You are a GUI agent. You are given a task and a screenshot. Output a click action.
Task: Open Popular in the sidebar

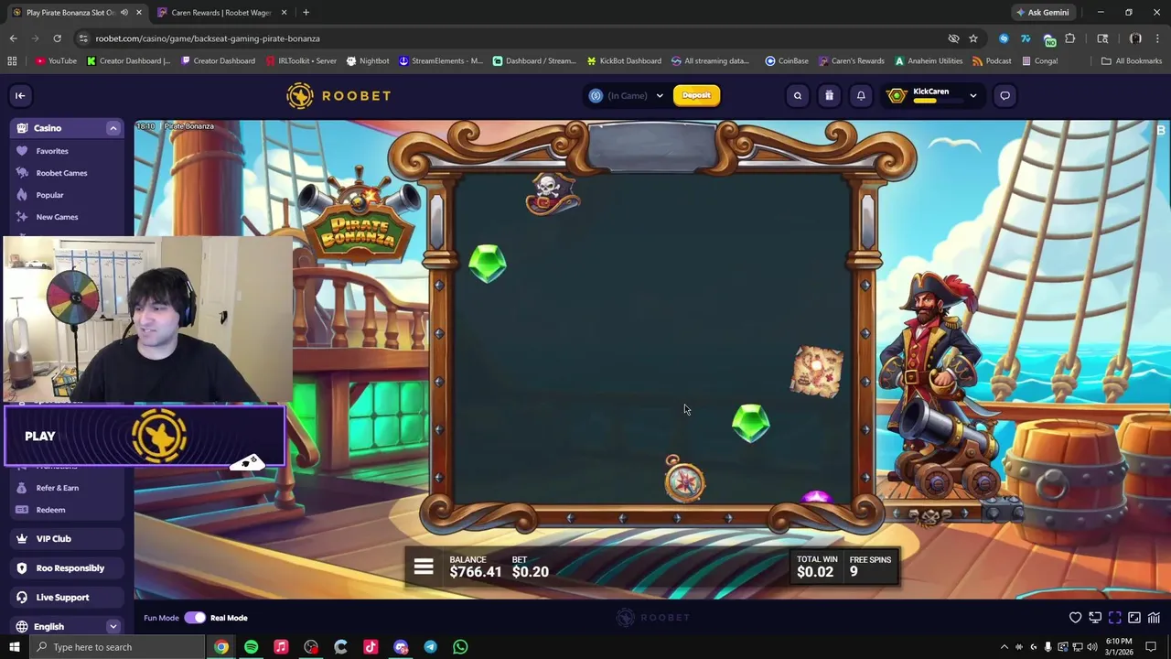(49, 195)
